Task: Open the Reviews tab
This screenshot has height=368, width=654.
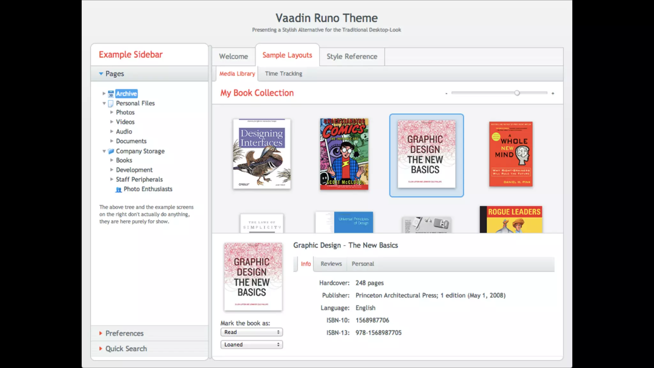Action: click(x=331, y=264)
